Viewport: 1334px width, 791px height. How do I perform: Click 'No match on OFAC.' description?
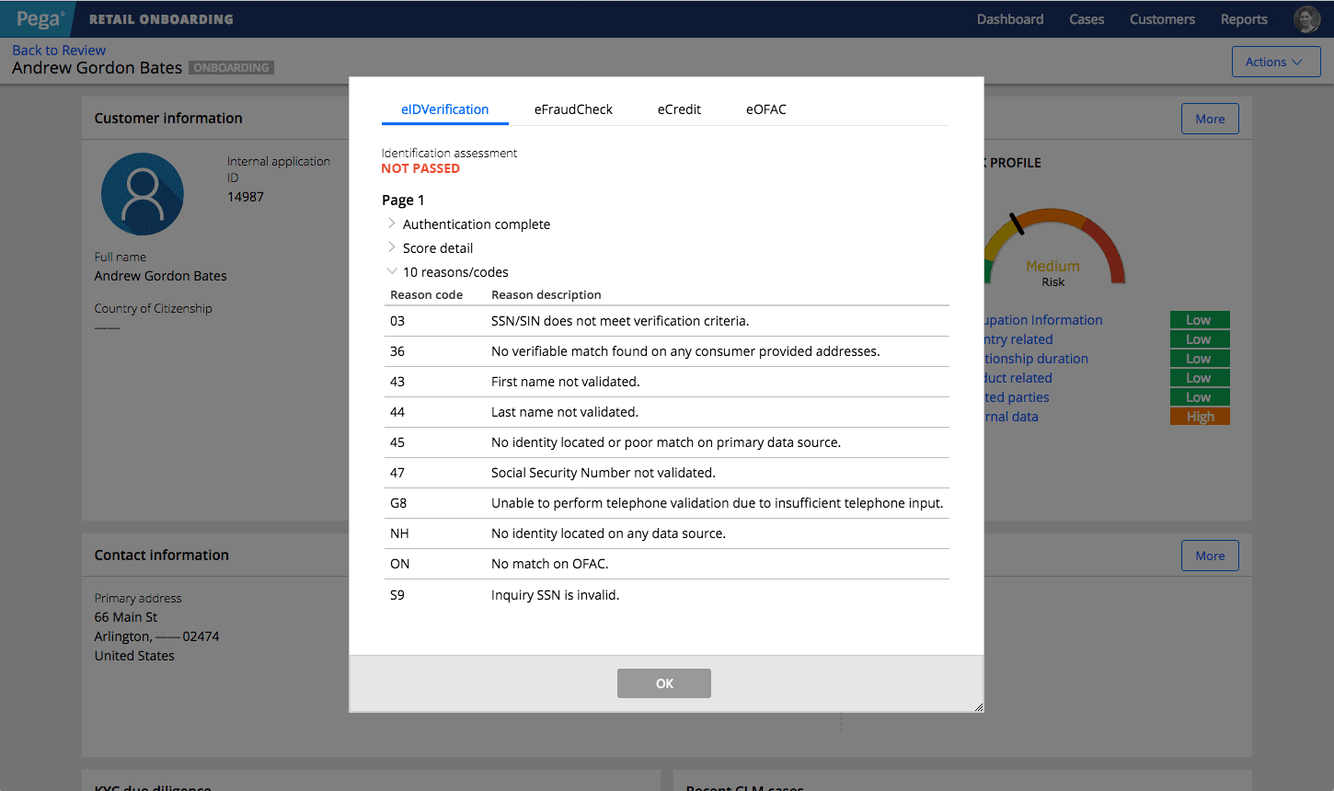coord(550,564)
